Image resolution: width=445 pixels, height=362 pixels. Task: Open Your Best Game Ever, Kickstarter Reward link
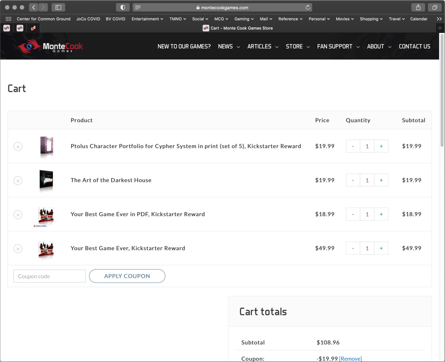tap(128, 248)
